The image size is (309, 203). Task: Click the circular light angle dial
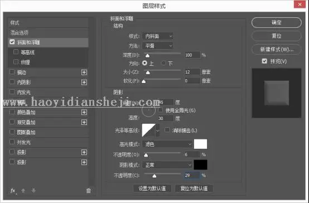tap(148, 110)
